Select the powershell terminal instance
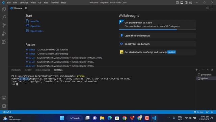Viewport: 216px width, 122px height. point(206,75)
